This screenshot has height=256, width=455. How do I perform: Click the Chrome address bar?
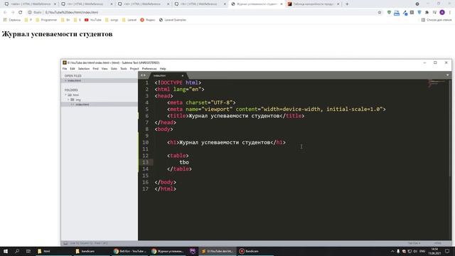pos(203,13)
